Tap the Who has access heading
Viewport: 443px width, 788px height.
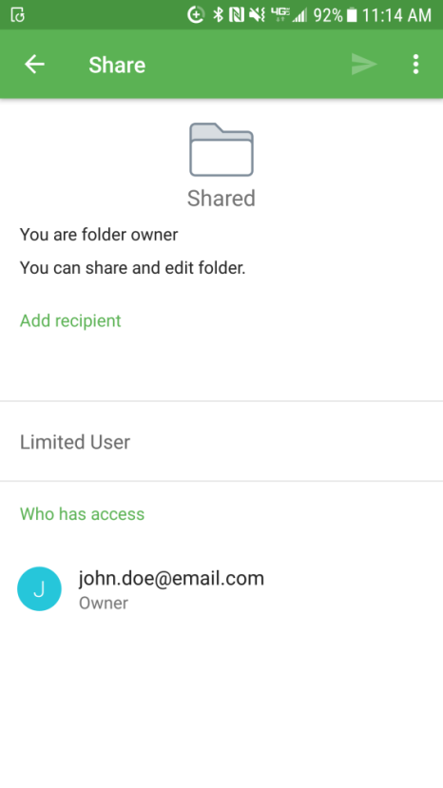[82, 513]
